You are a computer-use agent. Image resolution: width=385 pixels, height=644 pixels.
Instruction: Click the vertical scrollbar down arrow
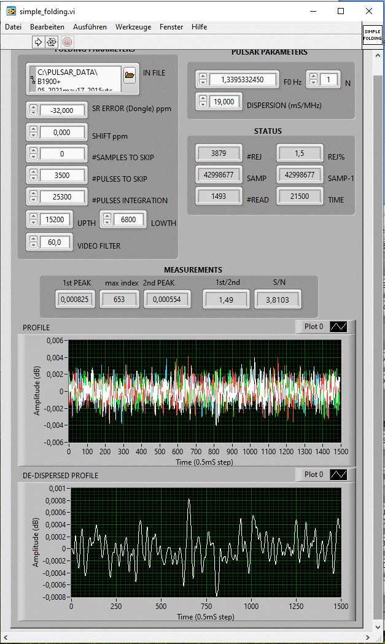[378, 627]
